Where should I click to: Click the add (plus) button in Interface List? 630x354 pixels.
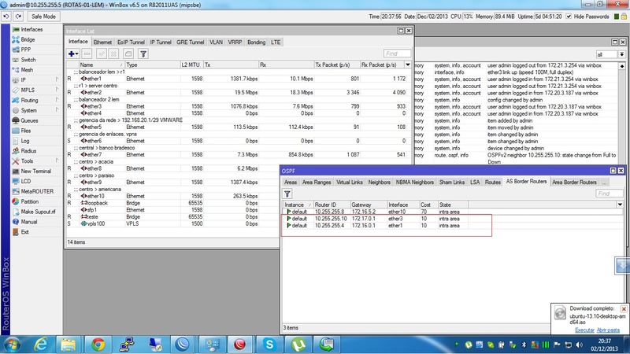tap(73, 53)
